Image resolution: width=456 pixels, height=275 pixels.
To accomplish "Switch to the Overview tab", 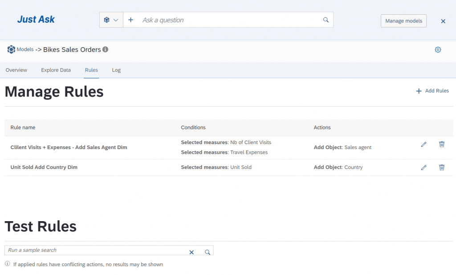I will point(16,70).
